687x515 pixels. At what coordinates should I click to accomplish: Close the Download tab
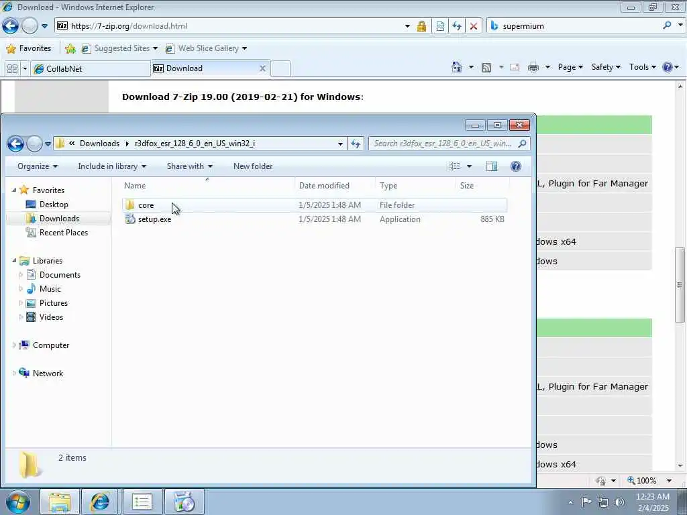(262, 68)
